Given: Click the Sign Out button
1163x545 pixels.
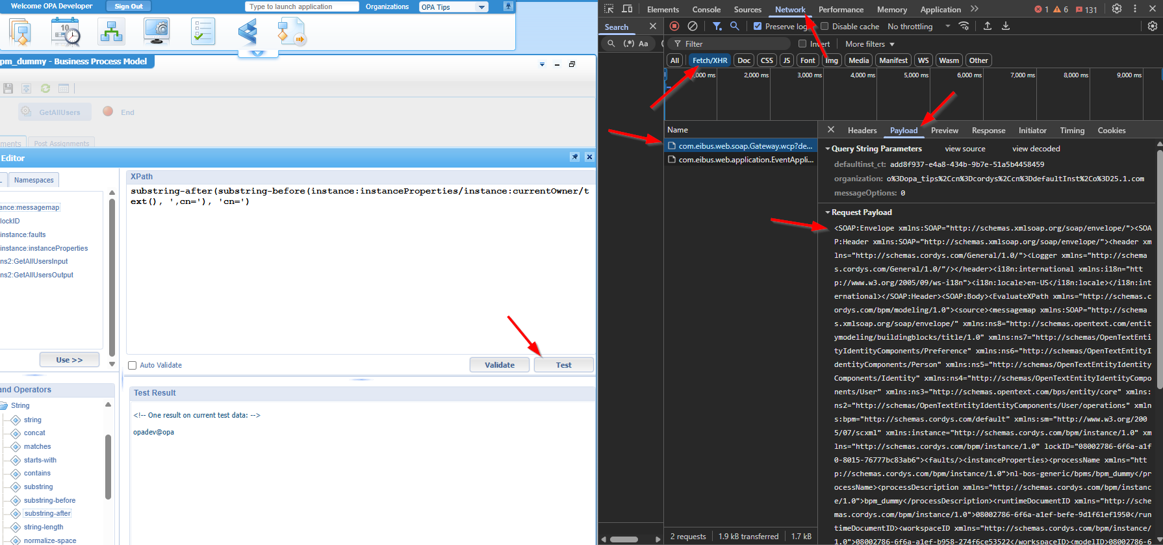Looking at the screenshot, I should (x=129, y=6).
